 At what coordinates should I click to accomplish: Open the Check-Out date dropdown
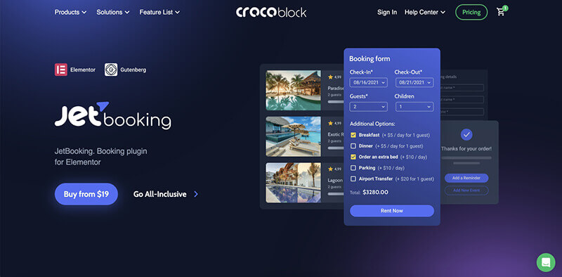coord(414,82)
